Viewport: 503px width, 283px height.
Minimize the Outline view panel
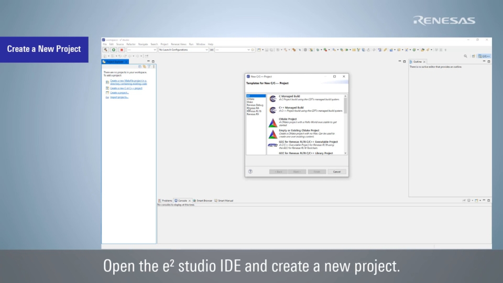pyautogui.click(x=484, y=61)
